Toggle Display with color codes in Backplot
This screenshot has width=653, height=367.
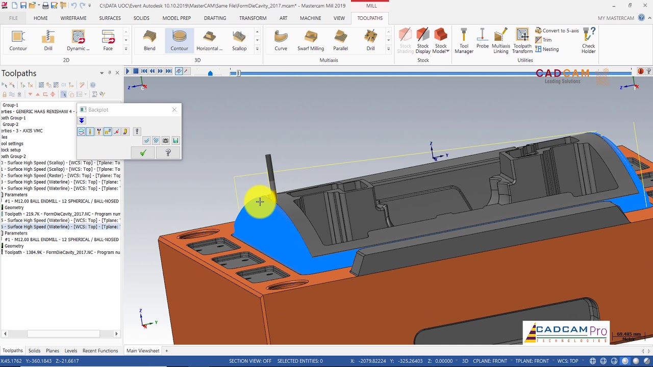coord(81,132)
